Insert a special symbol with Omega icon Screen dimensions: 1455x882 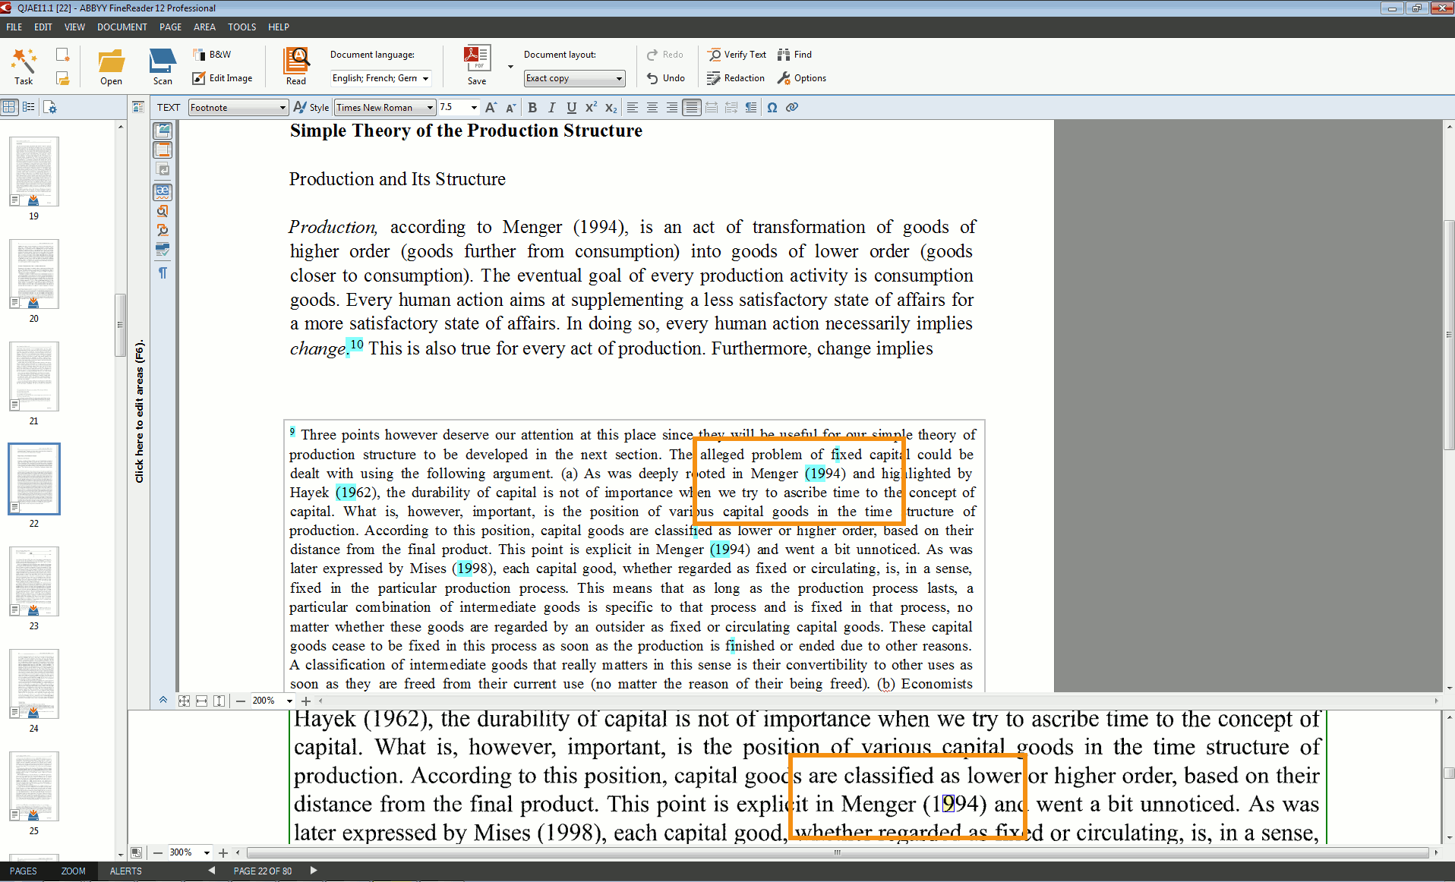tap(772, 108)
